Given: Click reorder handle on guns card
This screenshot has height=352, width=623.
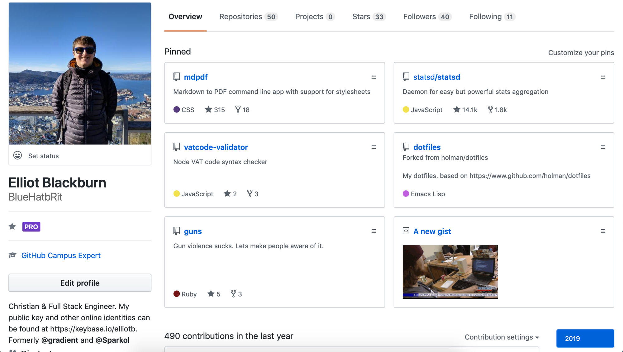Looking at the screenshot, I should tap(374, 231).
